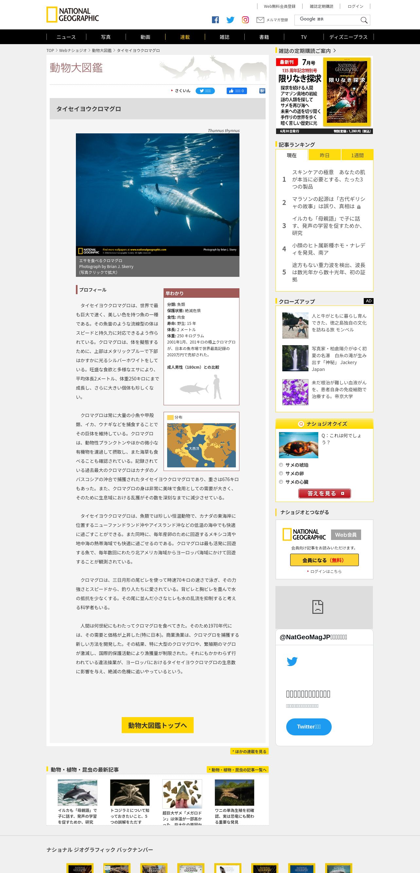Open the dolphin 母親語 latest article thumbnail

[77, 792]
